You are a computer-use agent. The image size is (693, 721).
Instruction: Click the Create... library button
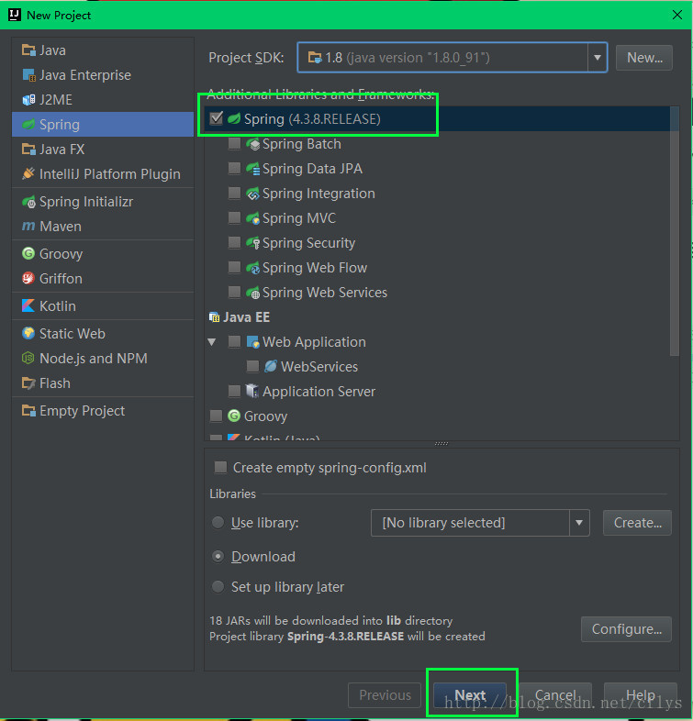coord(637,523)
